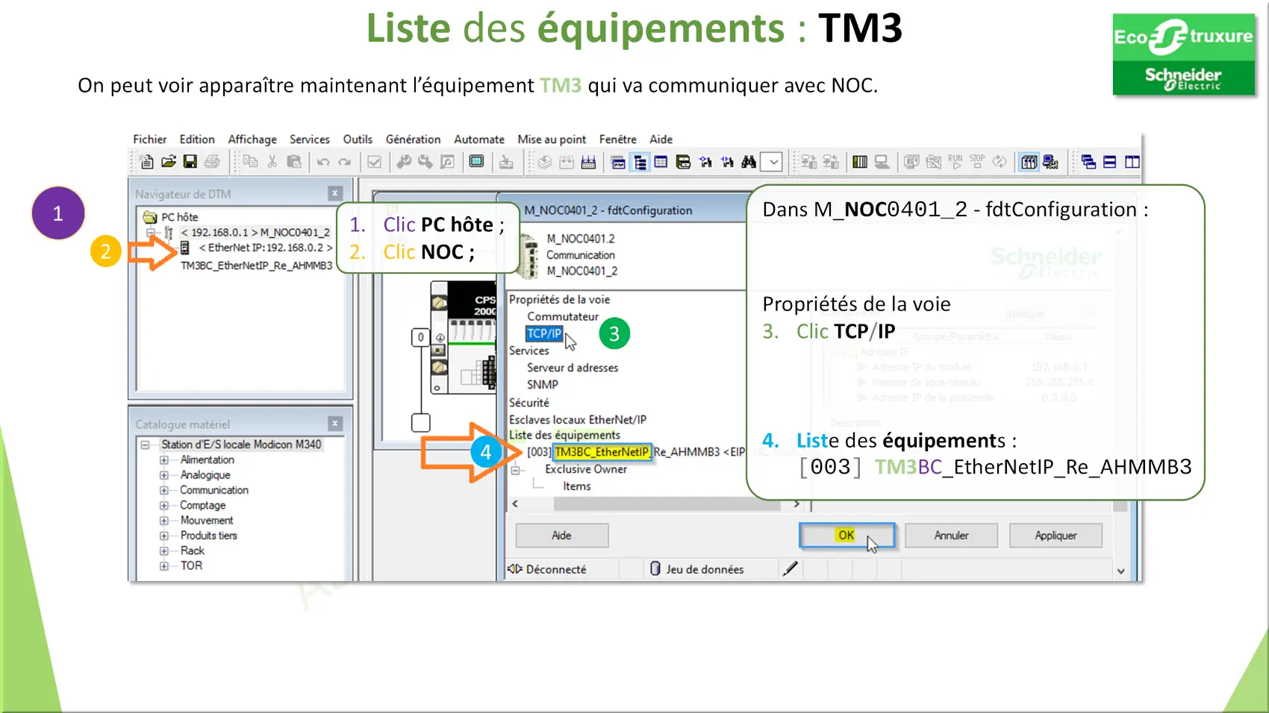Open the dropdown next to the binoculars
This screenshot has height=713, width=1269.
click(773, 162)
